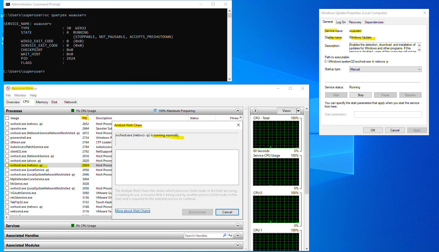
Task: Select vm3dservice.exe process row
Action: pyautogui.click(x=58, y=198)
